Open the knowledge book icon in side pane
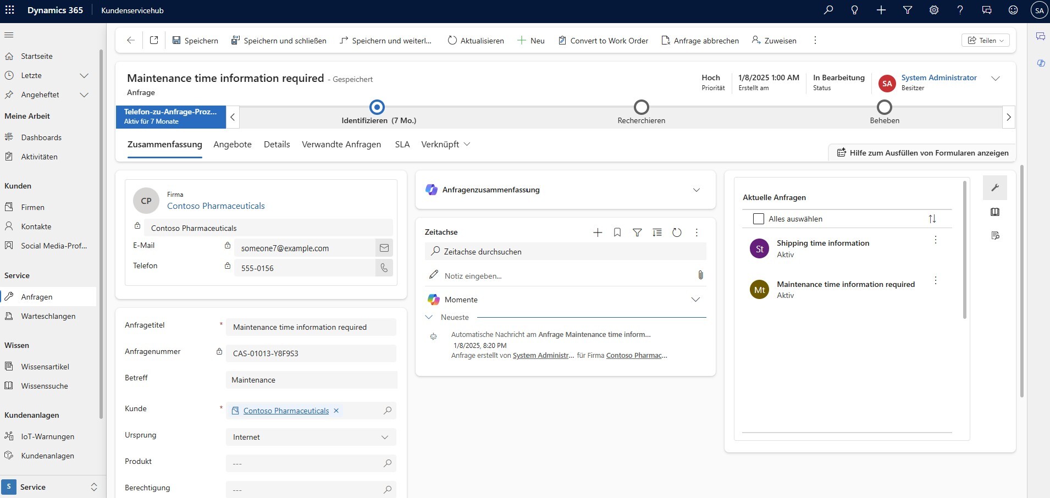The height and width of the screenshot is (498, 1050). pyautogui.click(x=995, y=212)
